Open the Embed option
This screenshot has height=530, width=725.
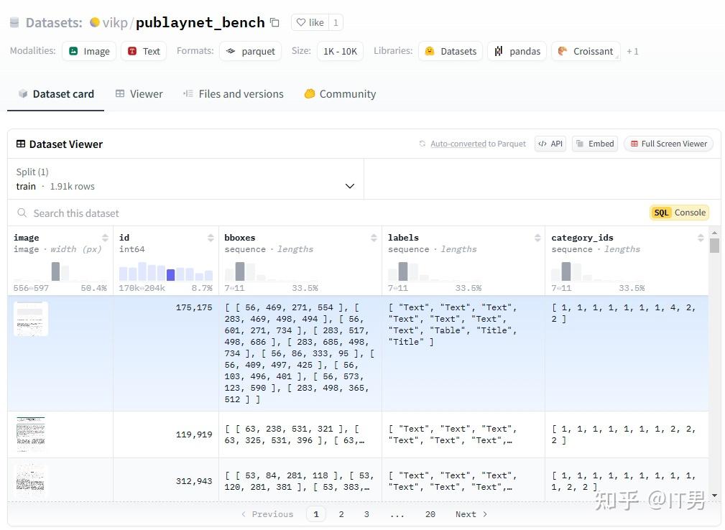click(595, 144)
